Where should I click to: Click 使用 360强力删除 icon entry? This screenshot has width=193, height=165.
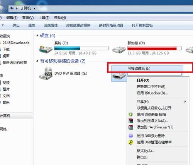tap(131, 136)
